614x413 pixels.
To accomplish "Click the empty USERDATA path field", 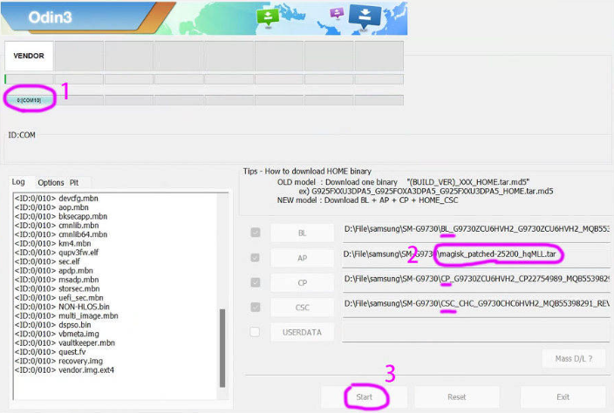I will (476, 332).
